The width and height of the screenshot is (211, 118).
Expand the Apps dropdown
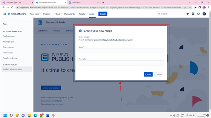point(92,14)
